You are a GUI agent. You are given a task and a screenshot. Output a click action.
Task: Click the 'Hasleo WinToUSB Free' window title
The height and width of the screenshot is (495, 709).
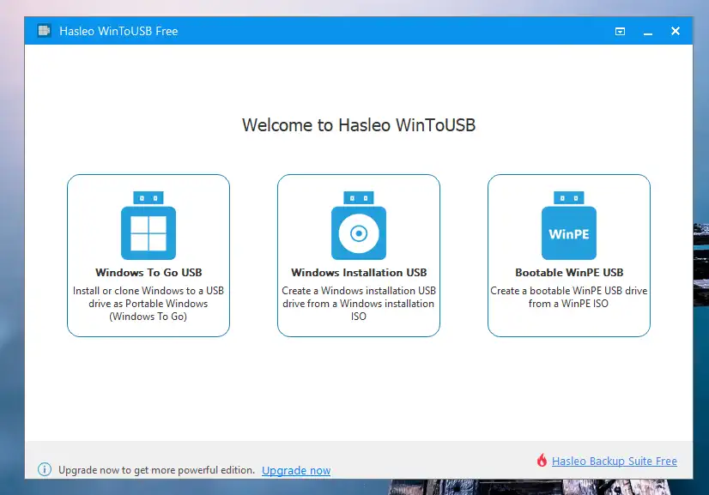point(118,31)
